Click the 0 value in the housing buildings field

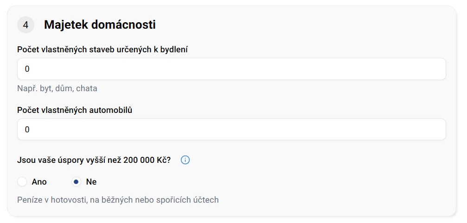coord(27,69)
